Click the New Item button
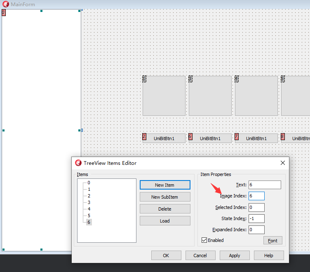The width and height of the screenshot is (310, 272). (165, 185)
